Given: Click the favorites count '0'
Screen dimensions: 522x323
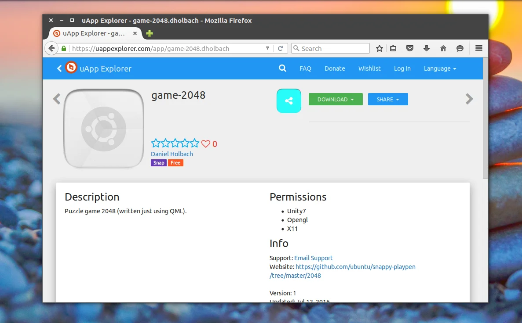Looking at the screenshot, I should [x=215, y=144].
